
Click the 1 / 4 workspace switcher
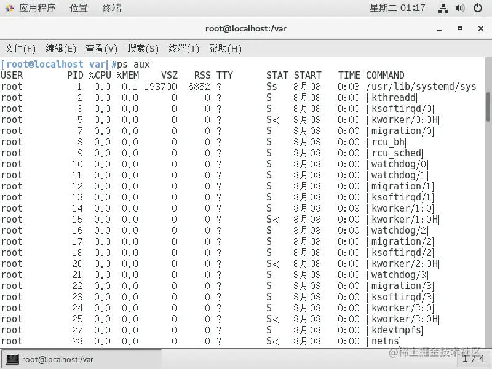click(473, 358)
